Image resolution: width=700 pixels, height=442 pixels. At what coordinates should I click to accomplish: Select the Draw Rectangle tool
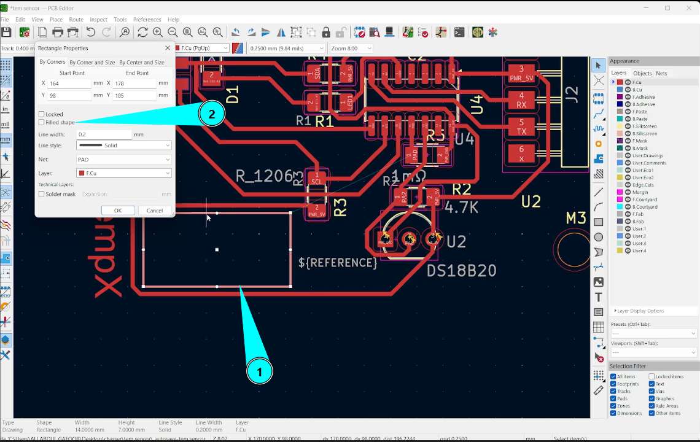point(598,222)
